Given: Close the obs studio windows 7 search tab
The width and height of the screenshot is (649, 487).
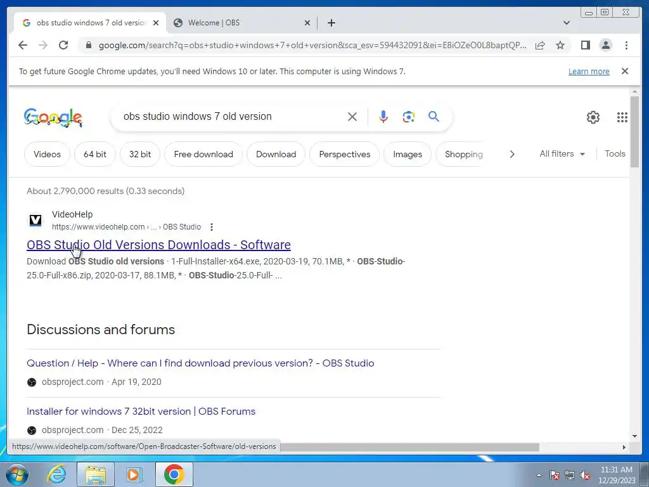Looking at the screenshot, I should [x=156, y=23].
